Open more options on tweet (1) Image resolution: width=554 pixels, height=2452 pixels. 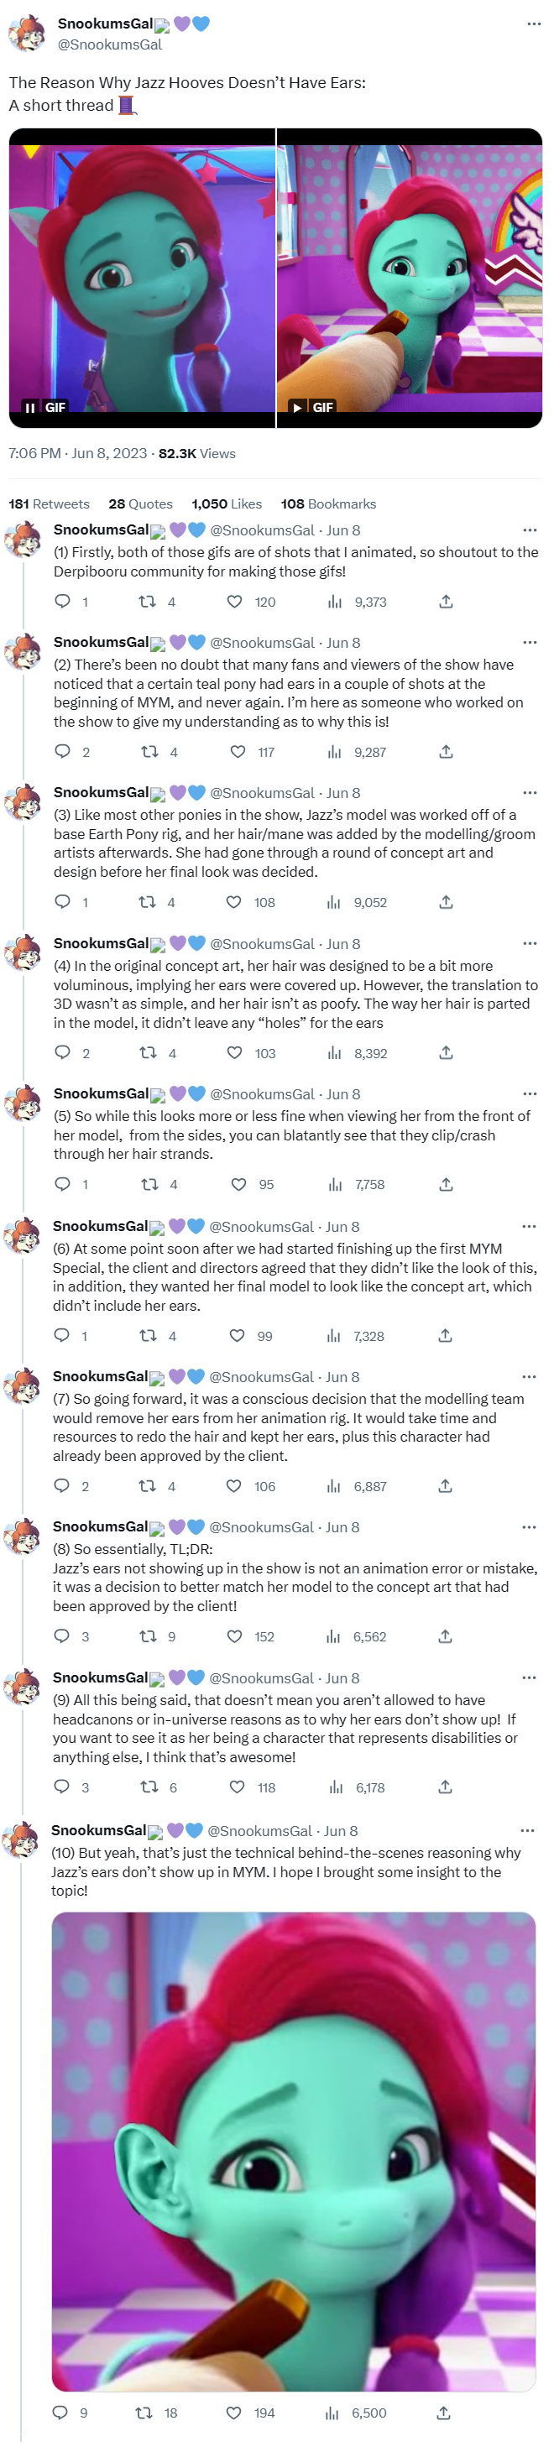pyautogui.click(x=530, y=530)
